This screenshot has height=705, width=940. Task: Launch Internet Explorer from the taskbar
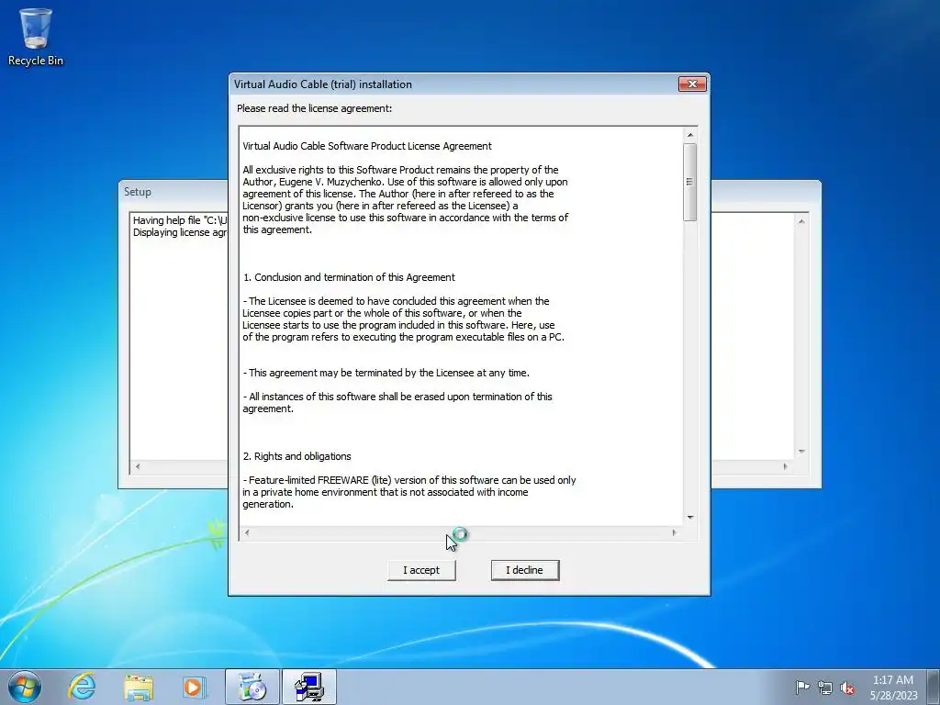click(82, 687)
